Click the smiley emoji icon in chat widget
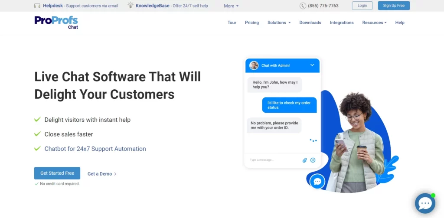The width and height of the screenshot is (444, 218). click(x=313, y=160)
